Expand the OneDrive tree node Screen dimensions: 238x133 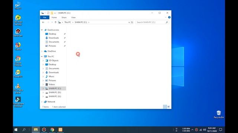point(42,51)
